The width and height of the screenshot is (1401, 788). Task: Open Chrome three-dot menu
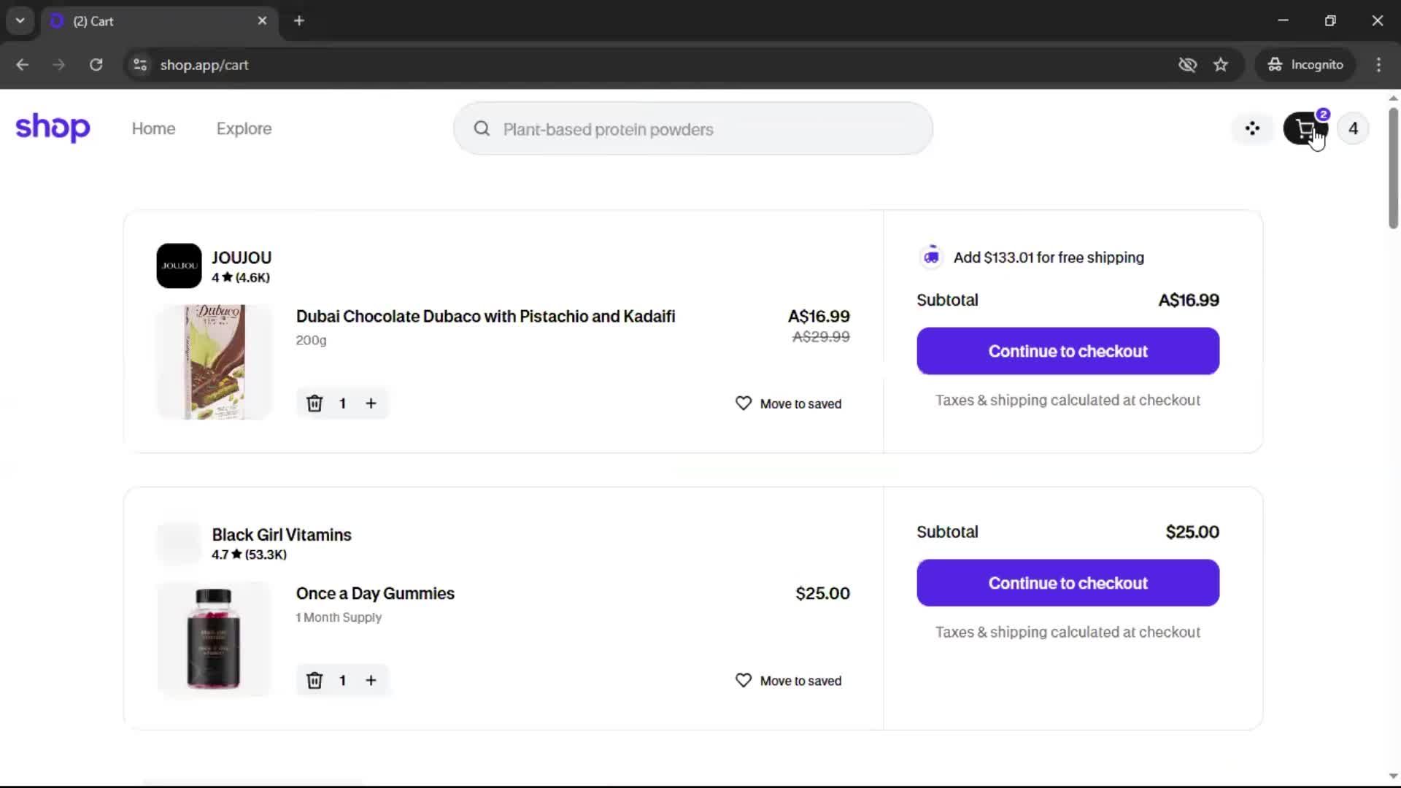tap(1378, 65)
